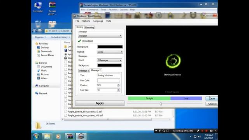Click the red stop recording icon
The width and height of the screenshot is (249, 140).
207,131
